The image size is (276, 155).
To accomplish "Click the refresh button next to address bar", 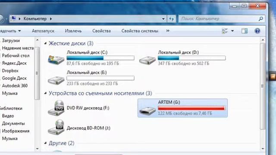I will [x=172, y=19].
